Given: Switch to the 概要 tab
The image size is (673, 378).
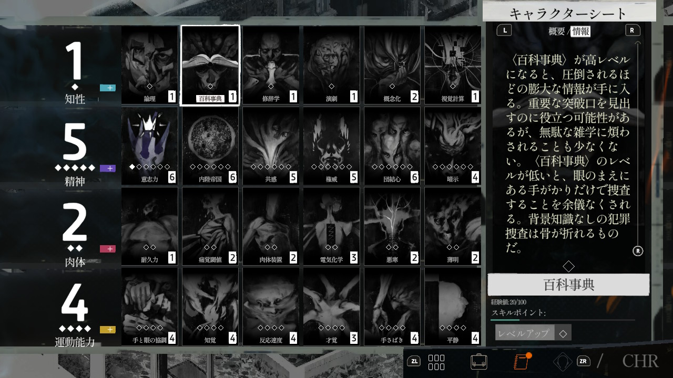Looking at the screenshot, I should coord(556,31).
